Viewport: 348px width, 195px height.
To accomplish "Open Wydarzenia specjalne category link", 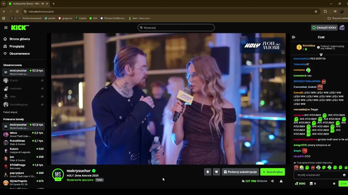I will 80,180.
